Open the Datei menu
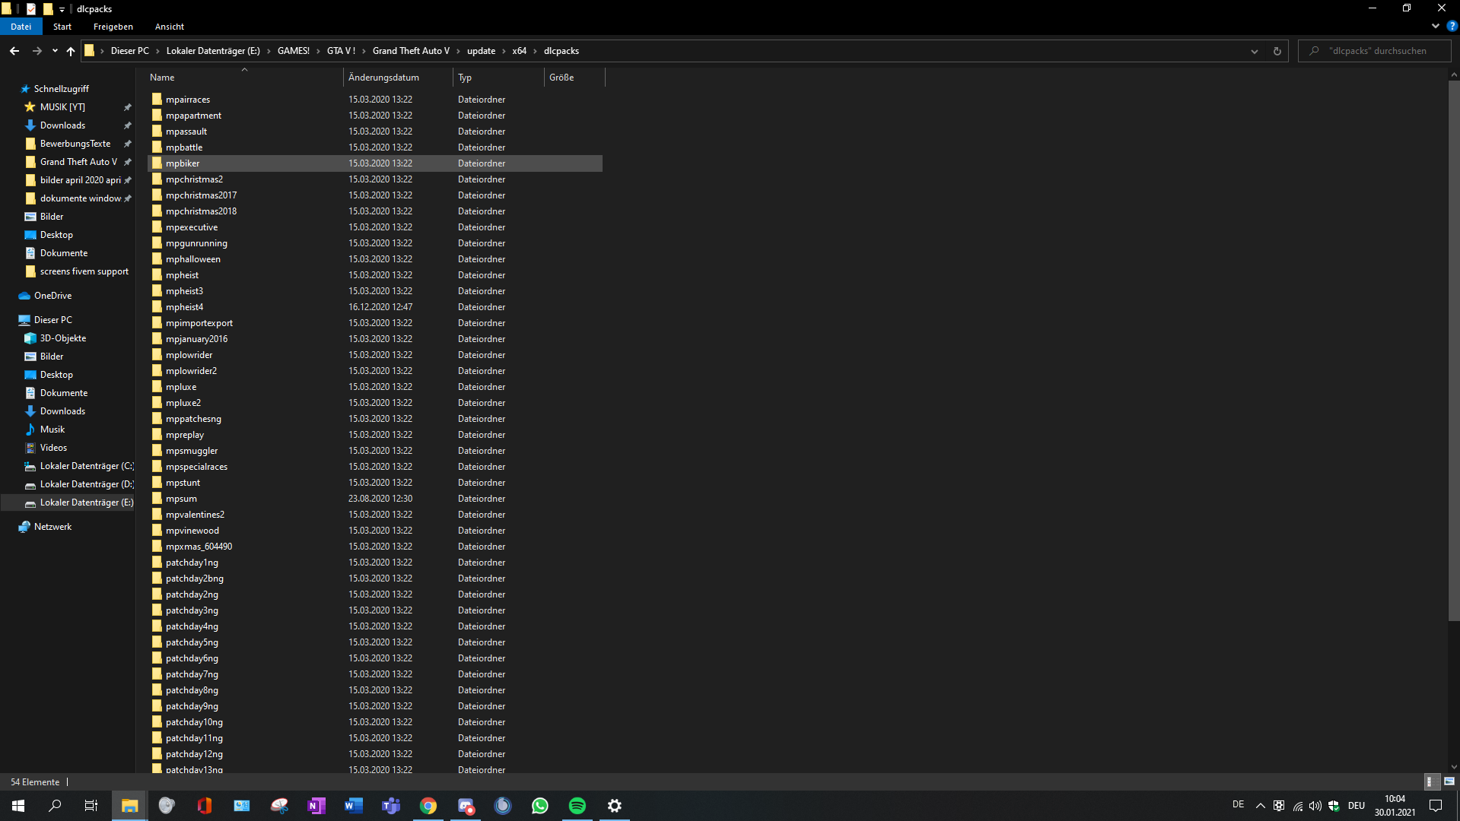 pyautogui.click(x=21, y=27)
